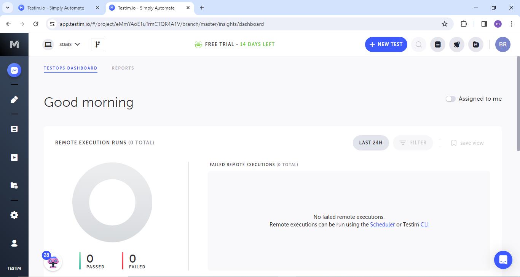Open the chat support bubble
520x277 pixels.
tap(503, 260)
